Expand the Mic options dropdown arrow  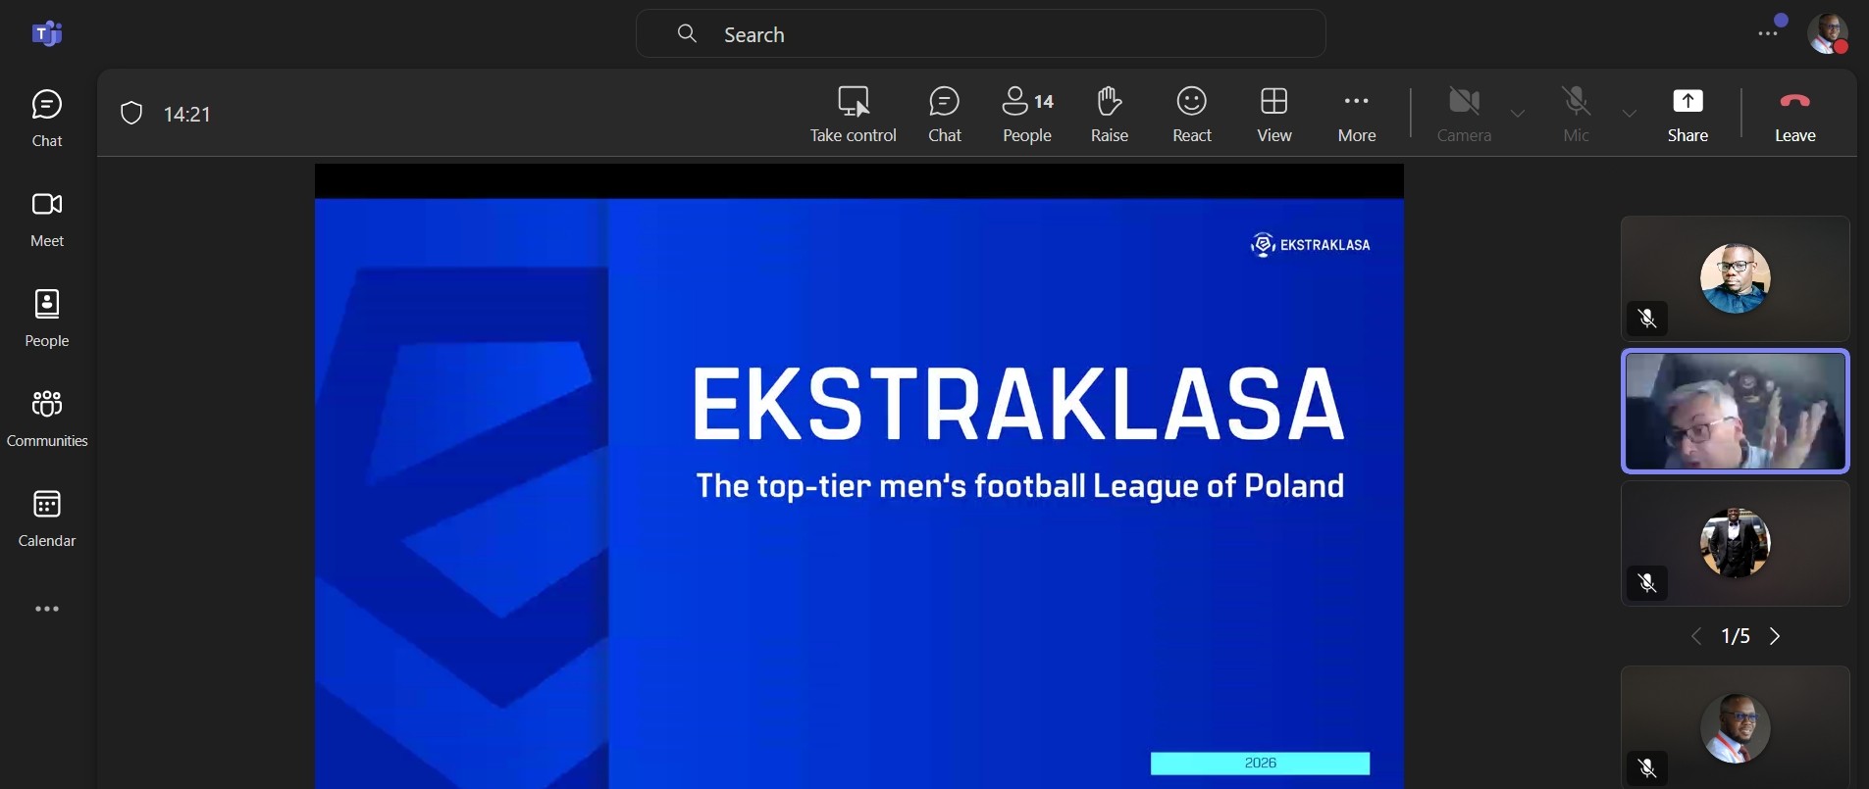pyautogui.click(x=1630, y=114)
